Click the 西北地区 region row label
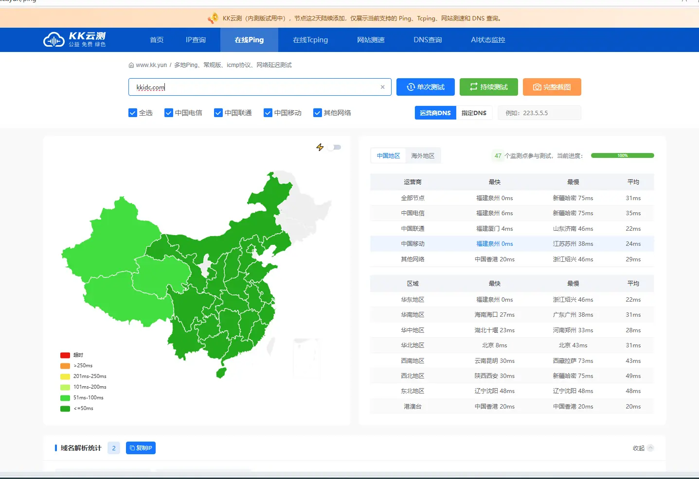The height and width of the screenshot is (479, 699). pyautogui.click(x=412, y=376)
